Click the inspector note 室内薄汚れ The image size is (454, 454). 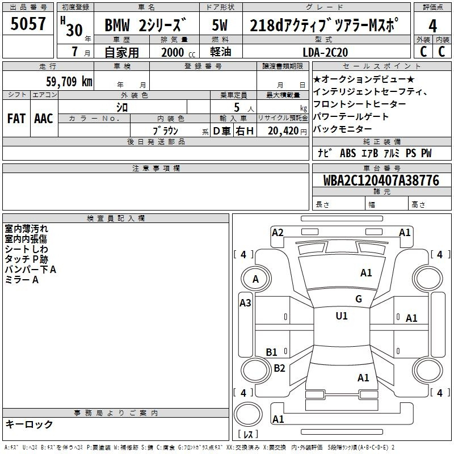[26, 229]
